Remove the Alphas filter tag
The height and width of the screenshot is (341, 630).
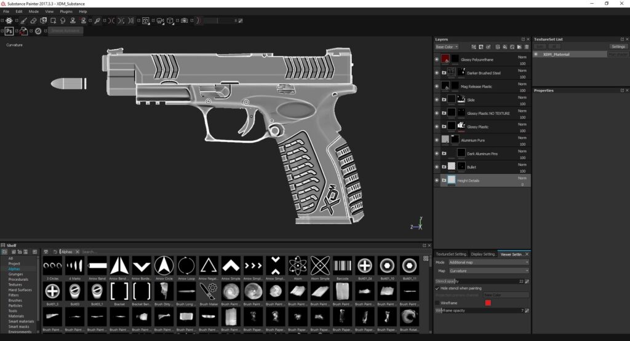point(78,252)
